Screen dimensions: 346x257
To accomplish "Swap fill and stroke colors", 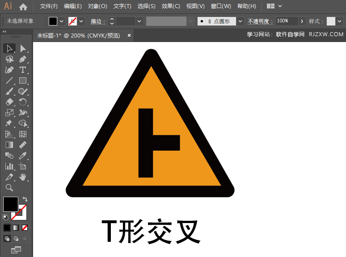I will pyautogui.click(x=25, y=199).
